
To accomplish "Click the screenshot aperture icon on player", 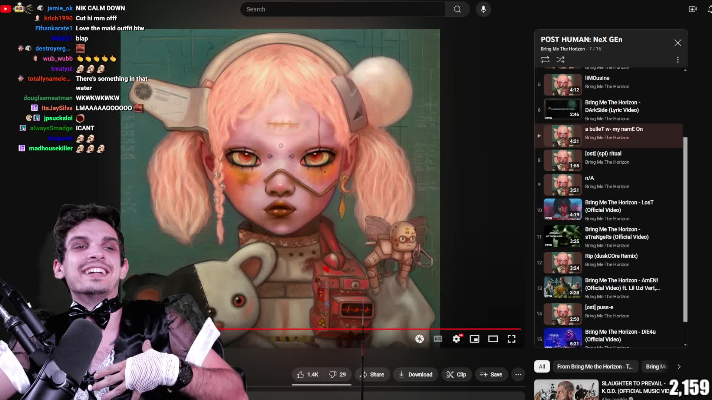I will point(419,339).
